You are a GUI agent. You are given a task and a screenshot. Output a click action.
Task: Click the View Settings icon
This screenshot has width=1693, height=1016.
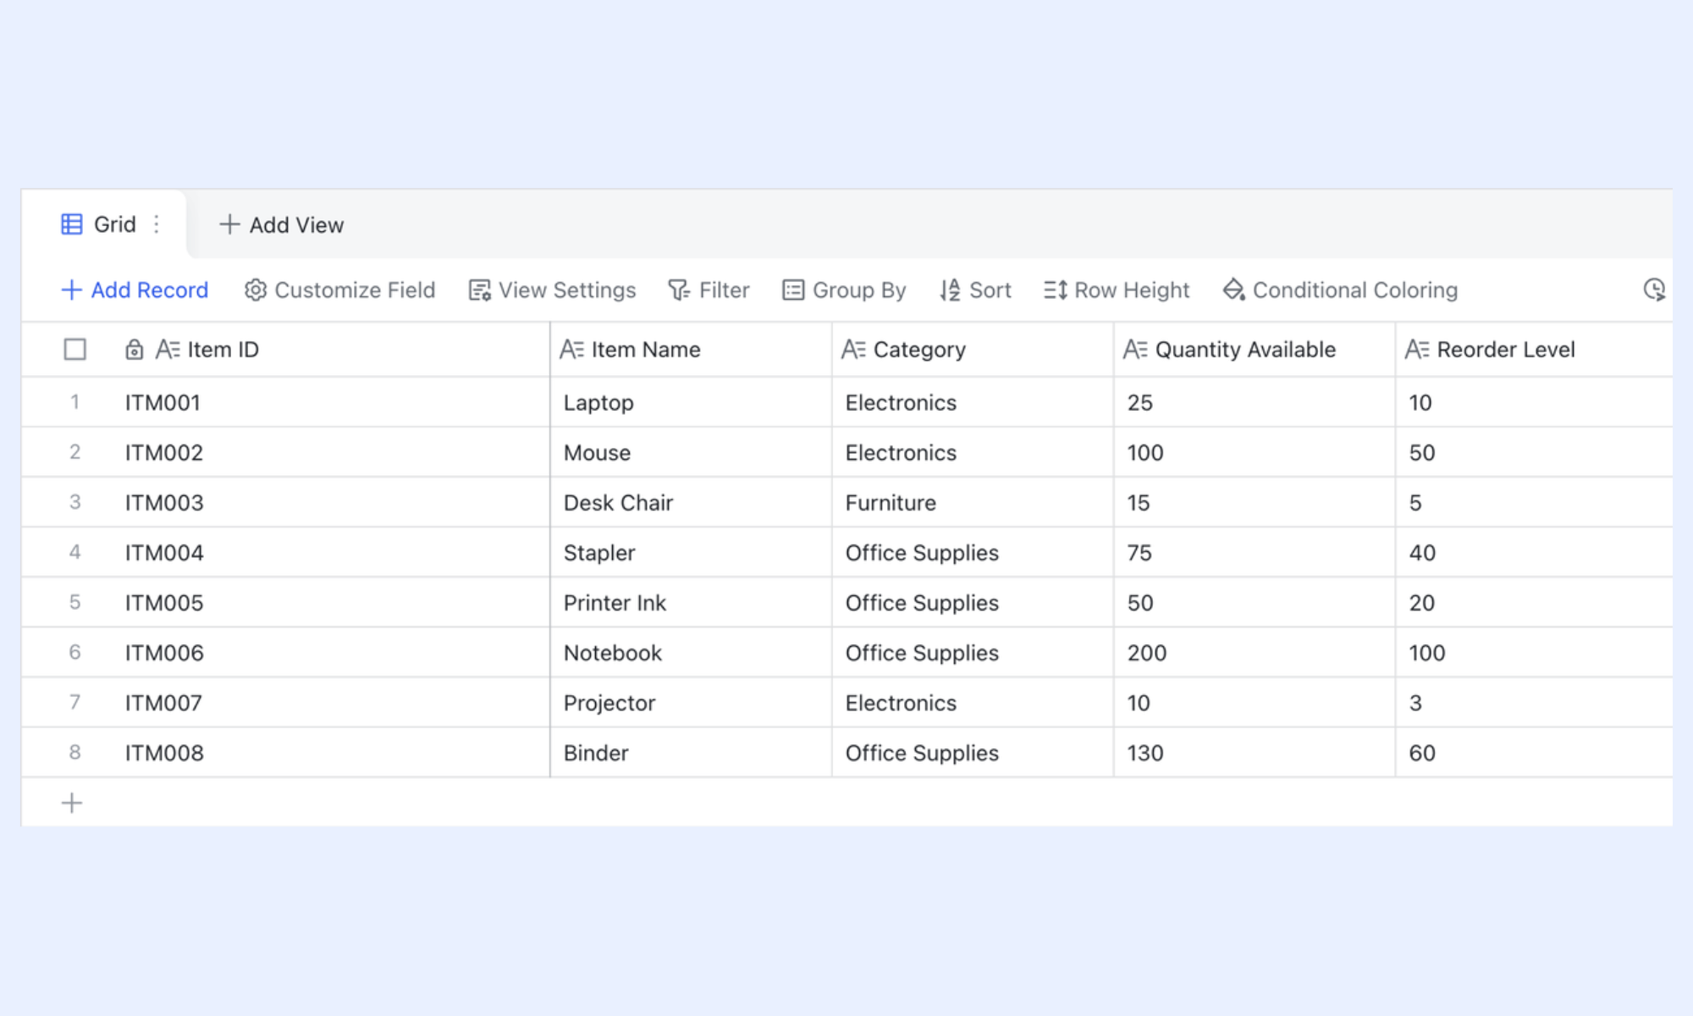(480, 290)
